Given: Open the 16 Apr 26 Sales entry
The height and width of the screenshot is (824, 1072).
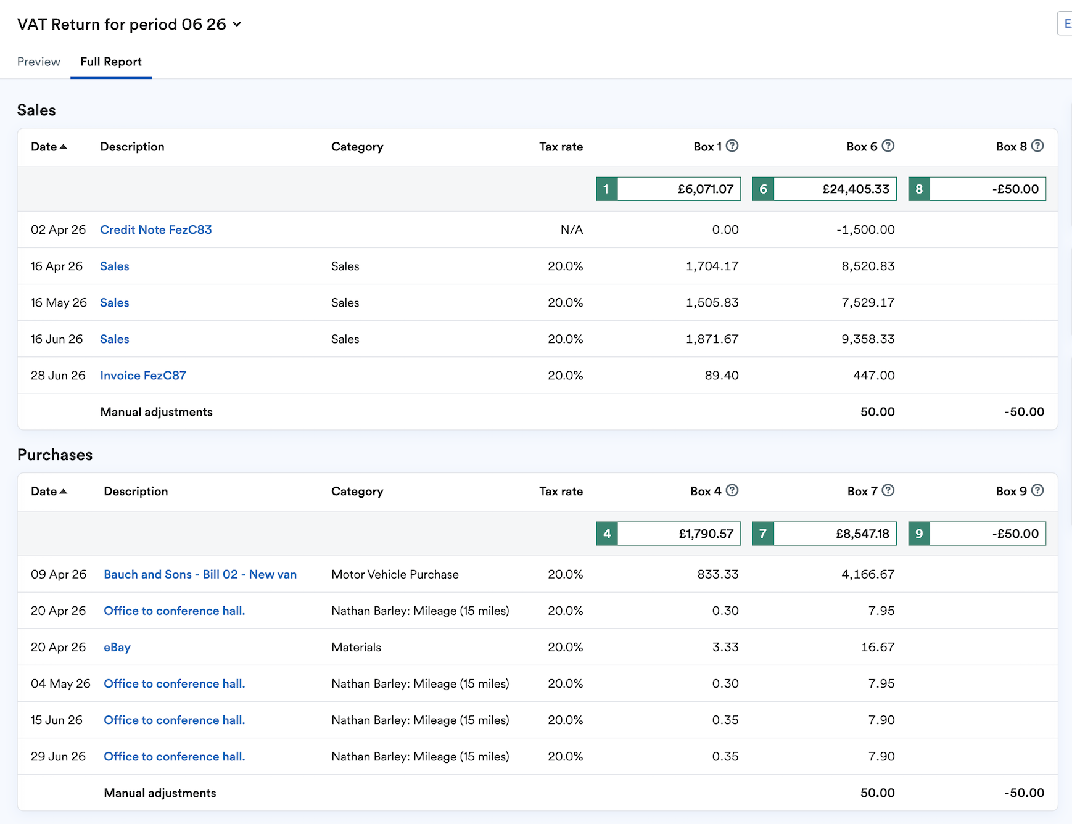Looking at the screenshot, I should pyautogui.click(x=115, y=266).
